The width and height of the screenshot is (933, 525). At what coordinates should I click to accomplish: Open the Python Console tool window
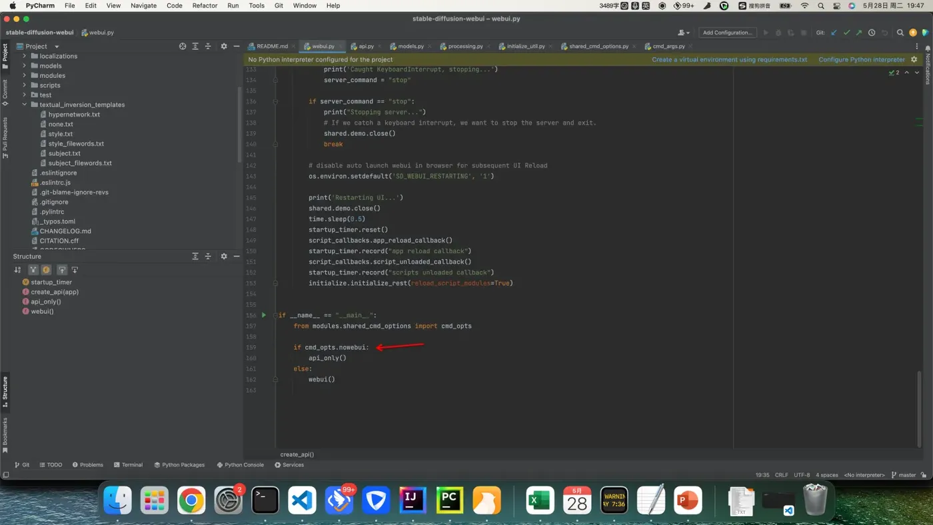[241, 465]
